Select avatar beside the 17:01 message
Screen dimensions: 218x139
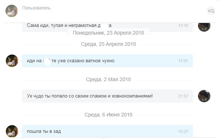(12, 61)
